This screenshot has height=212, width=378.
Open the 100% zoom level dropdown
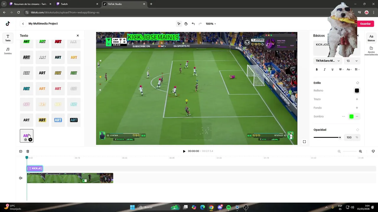[x=211, y=24]
